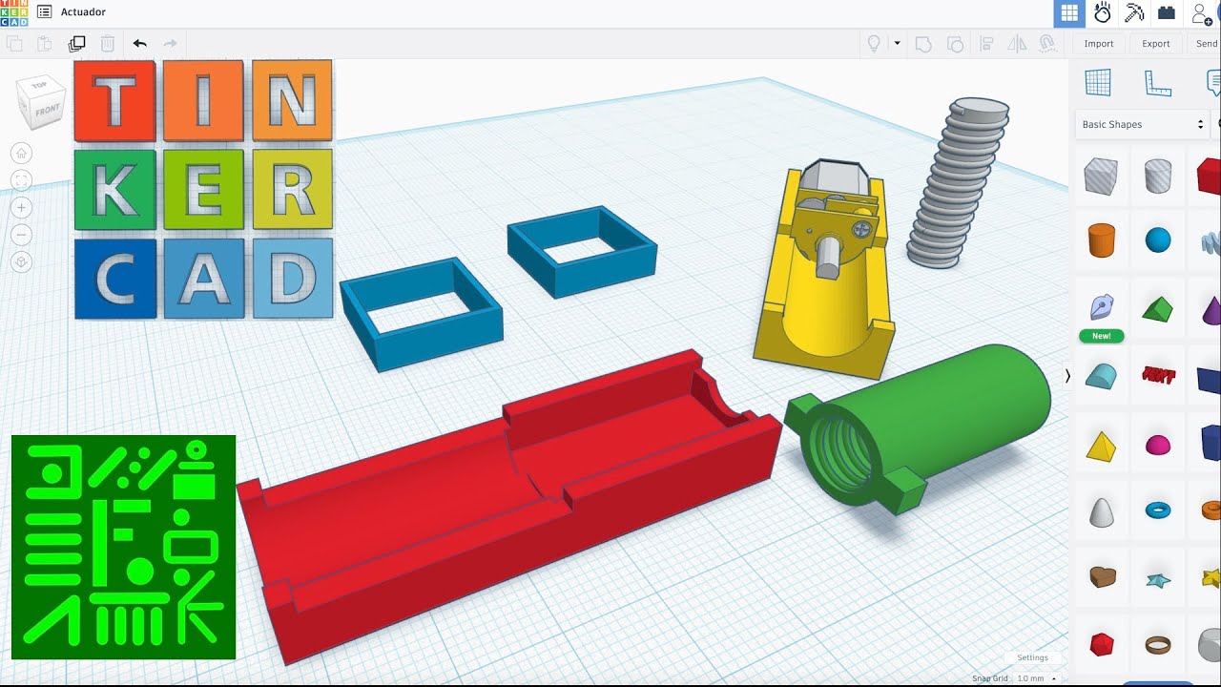Open workplane Settings button
The width and height of the screenshot is (1221, 687).
pyautogui.click(x=1032, y=657)
